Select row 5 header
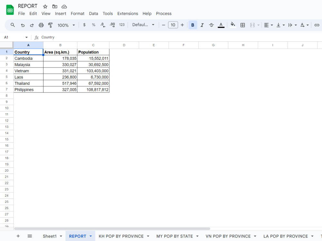 [x=6, y=77]
